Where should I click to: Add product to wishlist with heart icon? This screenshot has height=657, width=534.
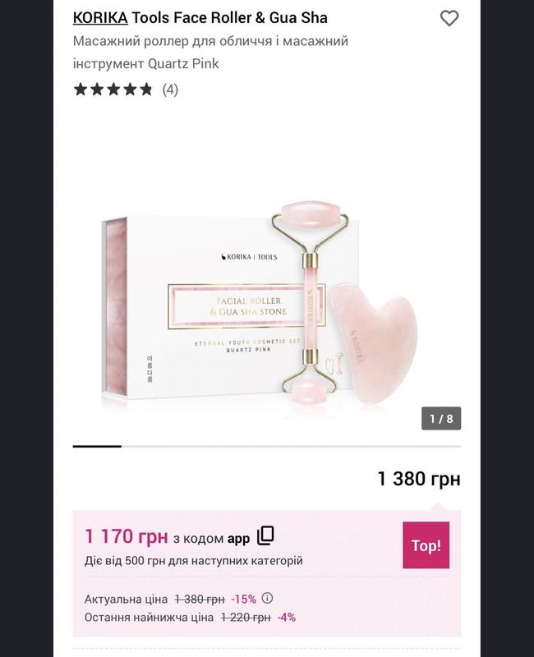(x=449, y=18)
